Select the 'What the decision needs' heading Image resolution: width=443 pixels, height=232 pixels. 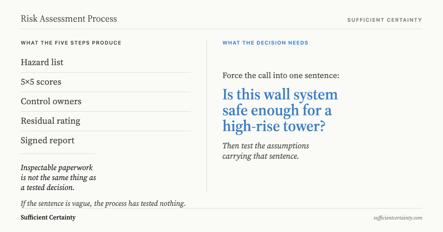(265, 43)
